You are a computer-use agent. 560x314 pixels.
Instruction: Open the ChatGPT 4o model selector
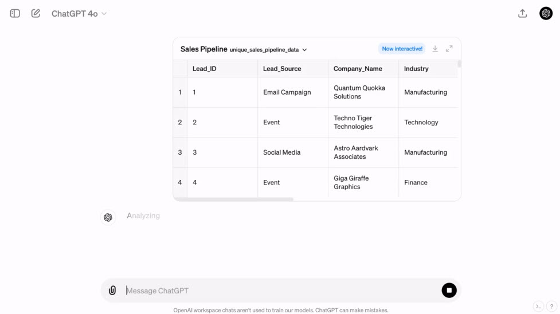(79, 14)
